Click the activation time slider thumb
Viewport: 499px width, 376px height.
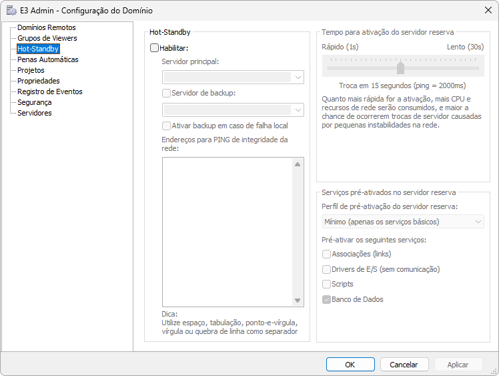(x=400, y=68)
